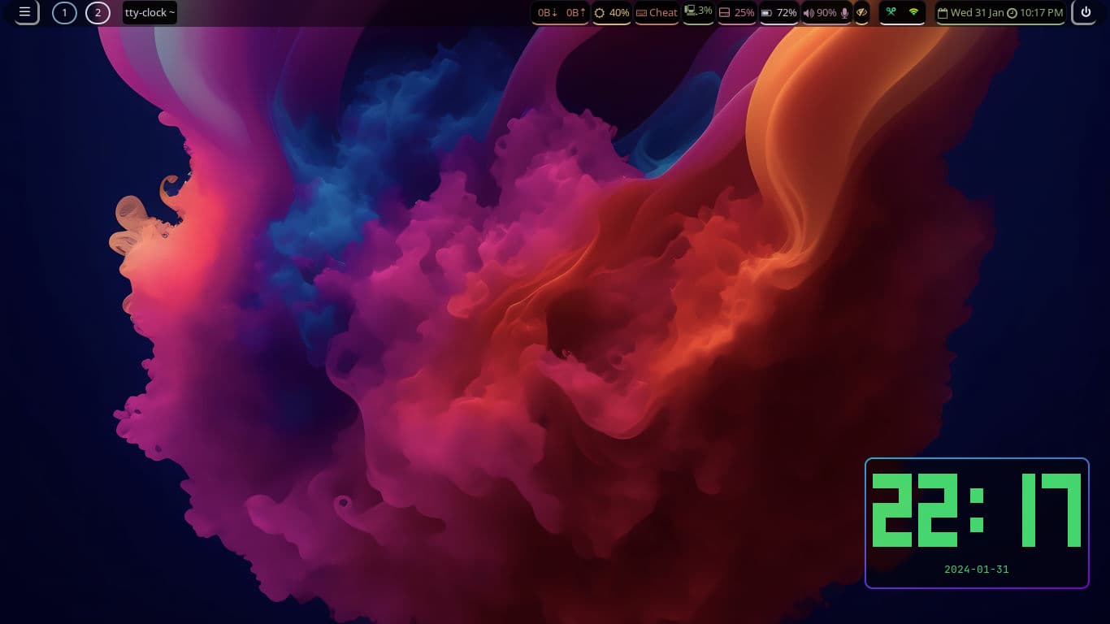Switch to workspace 2
The image size is (1110, 624).
coord(98,12)
